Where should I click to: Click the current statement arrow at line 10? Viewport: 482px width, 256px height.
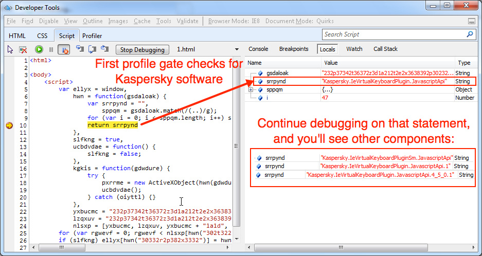pos(9,125)
